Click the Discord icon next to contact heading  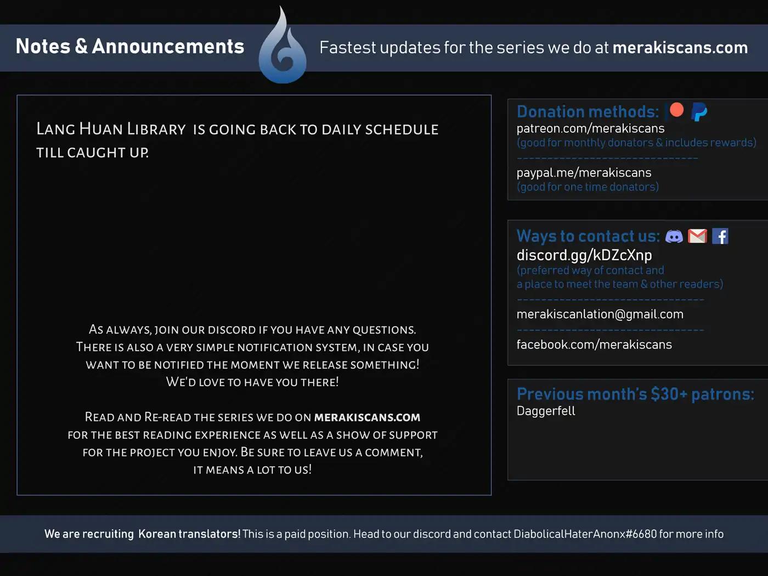click(674, 236)
